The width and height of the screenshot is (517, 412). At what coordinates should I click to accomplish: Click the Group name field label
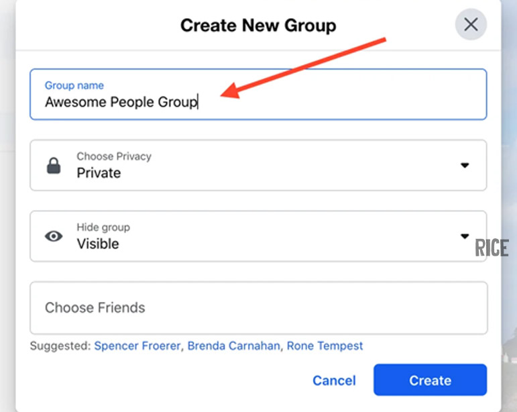(x=74, y=86)
